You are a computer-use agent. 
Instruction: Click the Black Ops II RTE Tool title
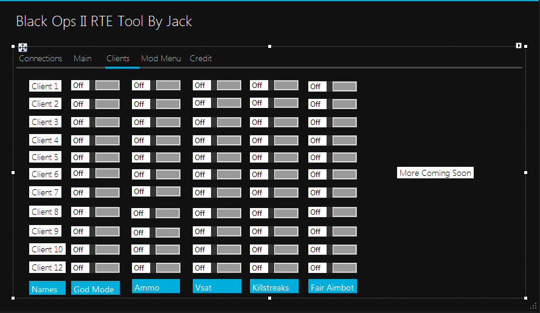[x=104, y=21]
